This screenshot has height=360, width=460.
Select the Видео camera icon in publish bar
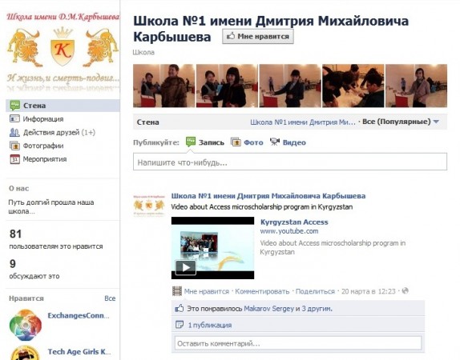pos(275,142)
